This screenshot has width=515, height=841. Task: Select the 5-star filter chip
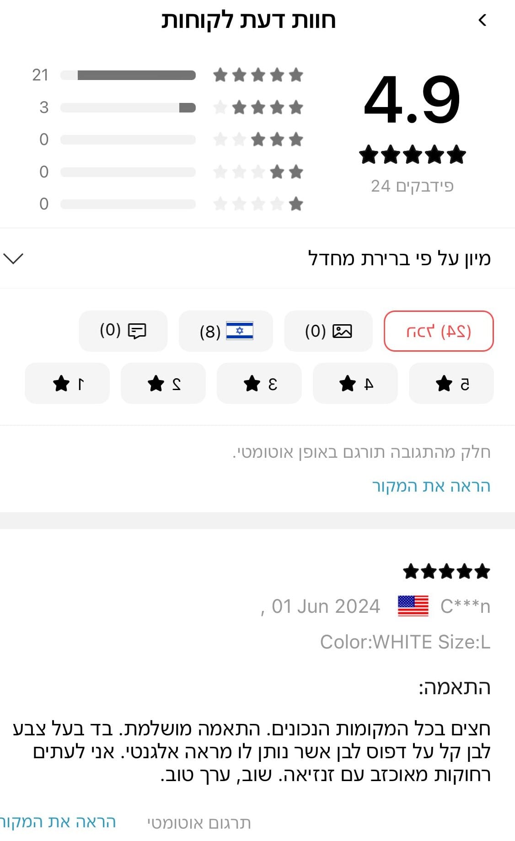pos(451,383)
